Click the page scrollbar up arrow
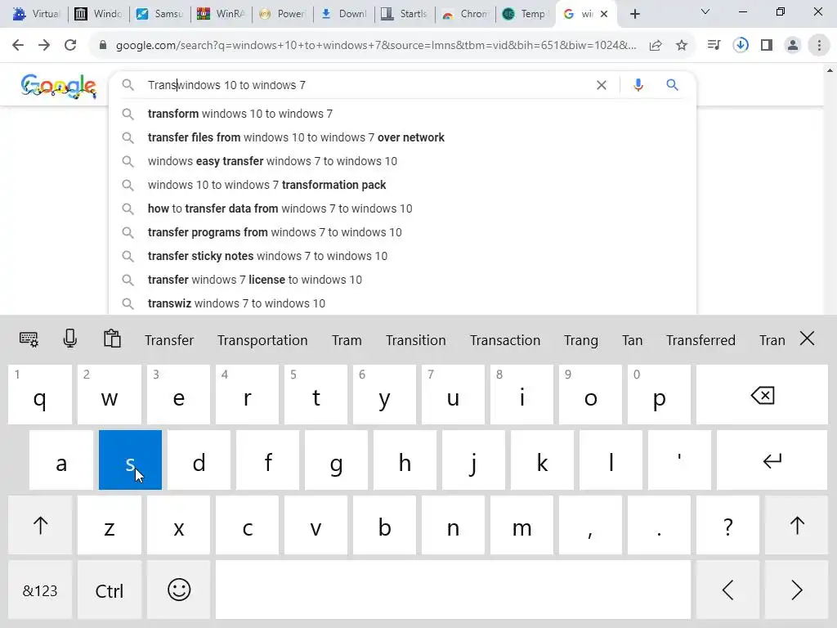This screenshot has width=837, height=628. (830, 70)
